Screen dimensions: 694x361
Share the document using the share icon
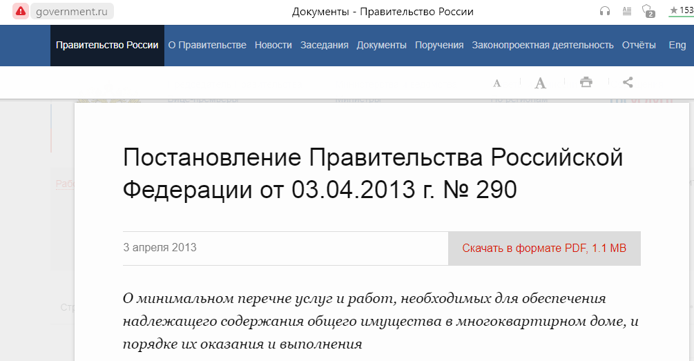[x=628, y=83]
